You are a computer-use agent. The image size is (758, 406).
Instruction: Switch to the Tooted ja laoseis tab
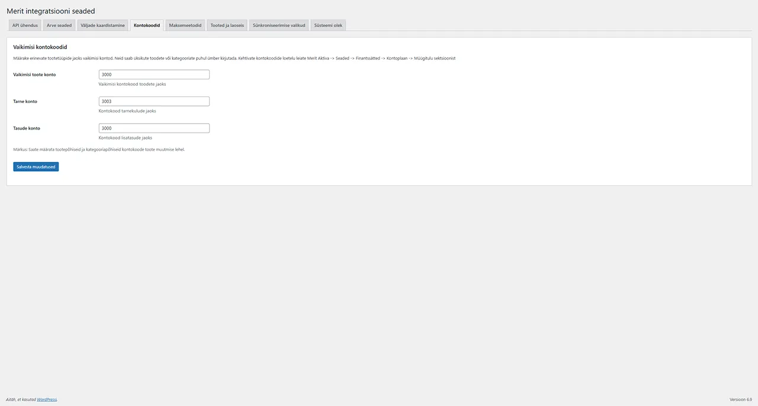point(227,25)
